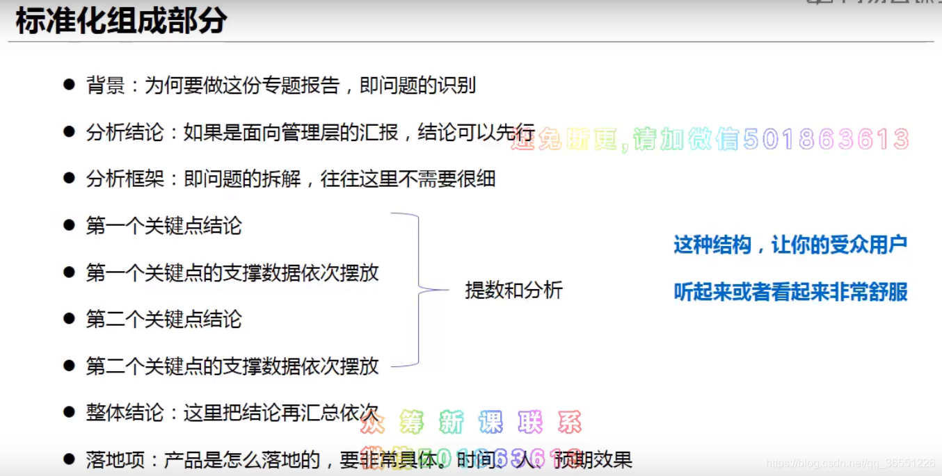Click the text 第二个关键点结论
The image size is (942, 476).
[163, 319]
